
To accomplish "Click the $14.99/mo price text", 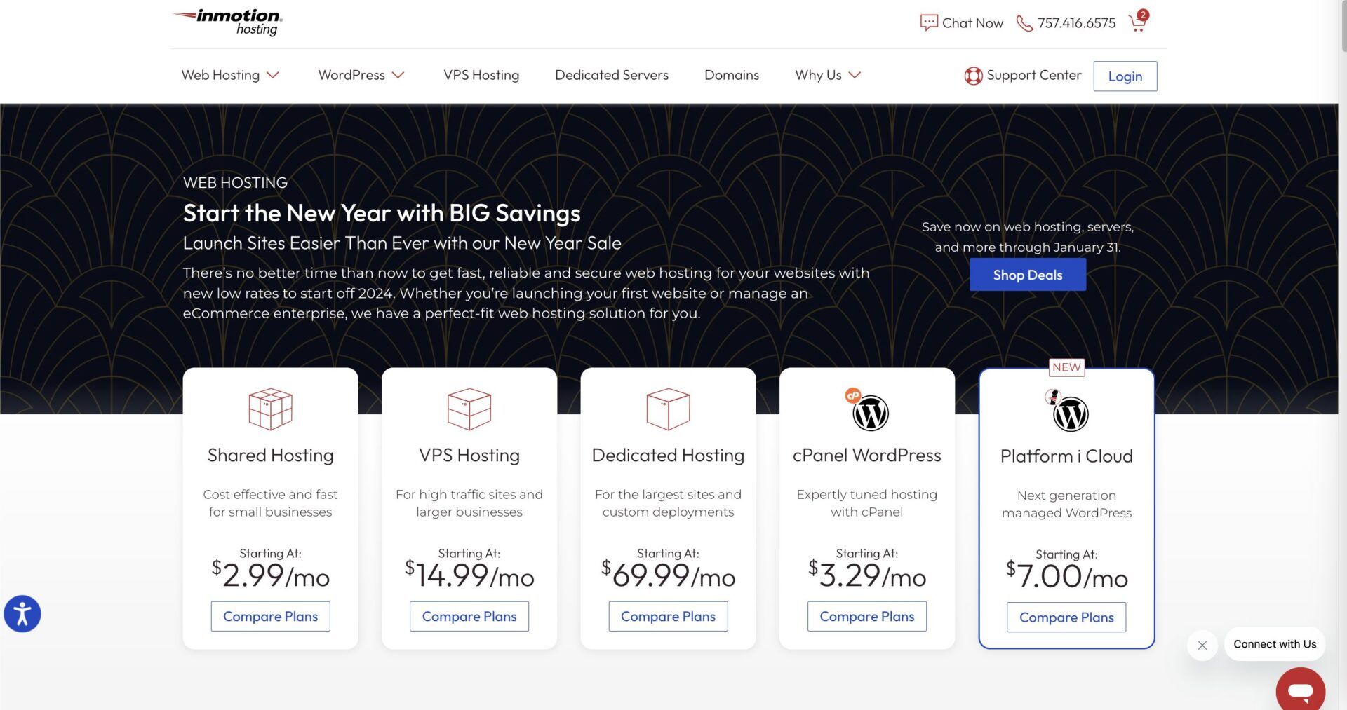I will coord(469,575).
